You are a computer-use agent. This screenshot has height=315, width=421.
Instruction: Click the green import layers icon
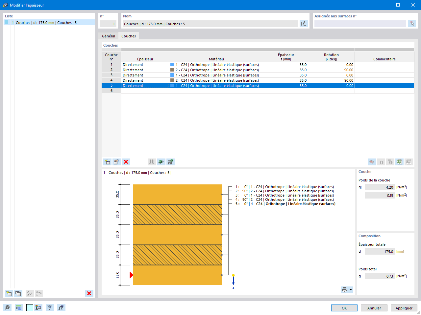(x=161, y=162)
